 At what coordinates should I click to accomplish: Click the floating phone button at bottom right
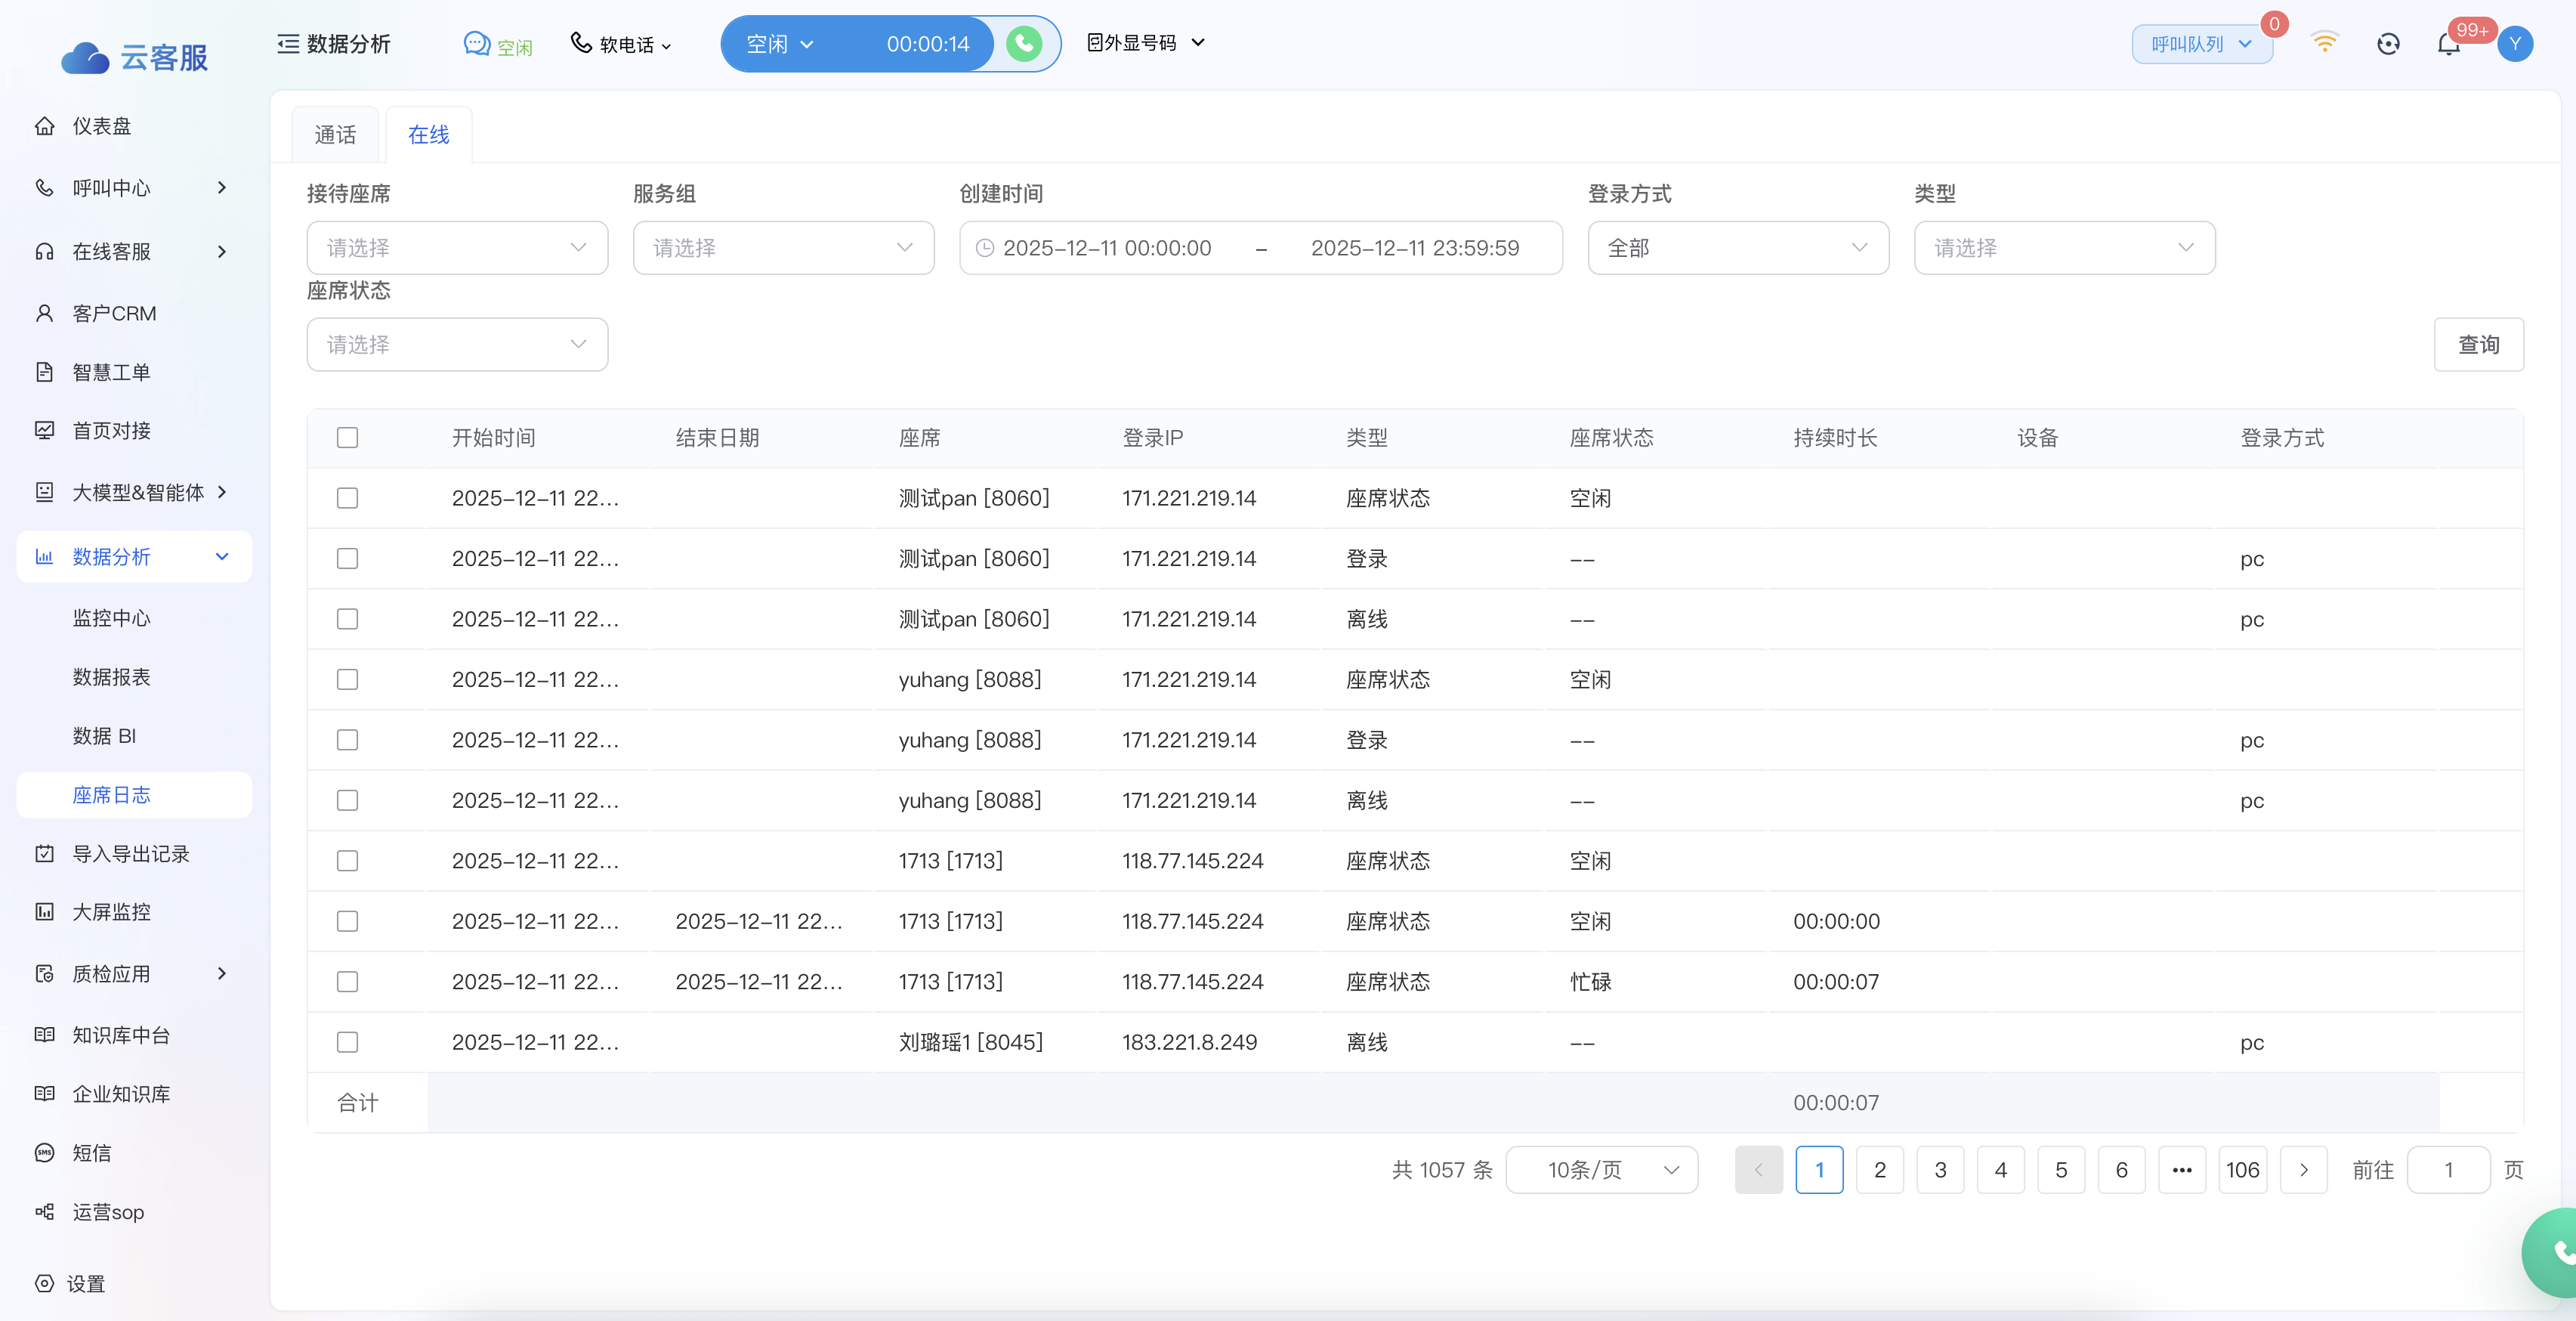pos(2558,1252)
